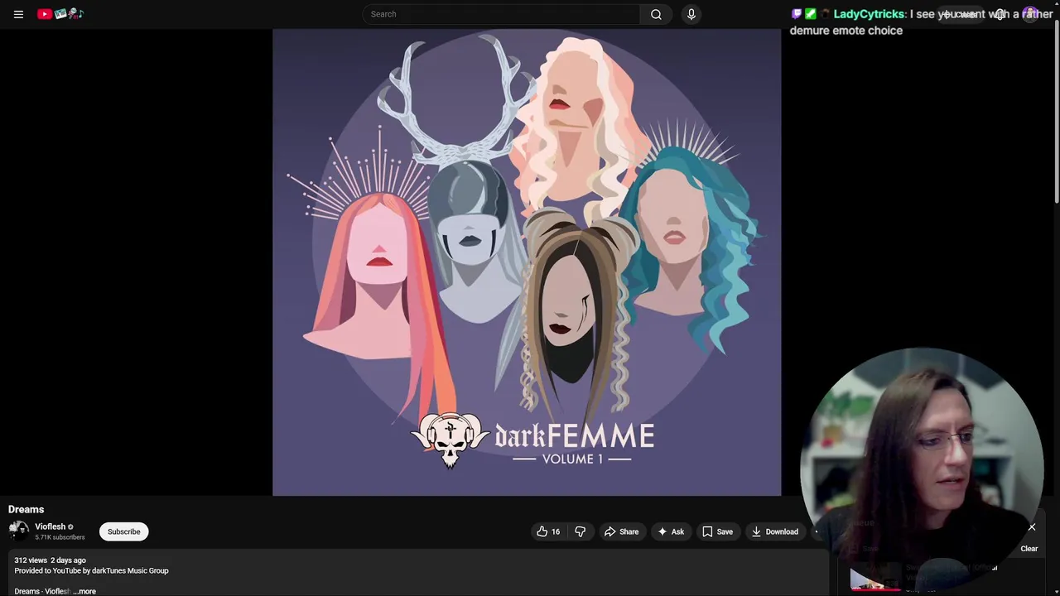
Task: Download the Dreams video
Action: tap(775, 531)
